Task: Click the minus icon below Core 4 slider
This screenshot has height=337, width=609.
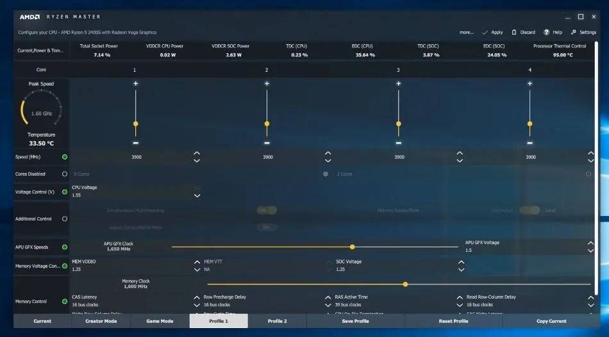Action: tap(530, 143)
